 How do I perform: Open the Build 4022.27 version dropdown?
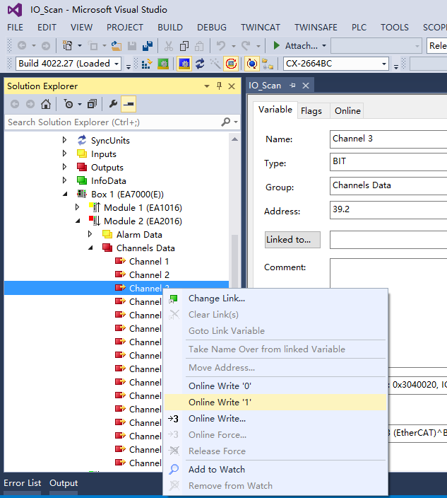117,64
